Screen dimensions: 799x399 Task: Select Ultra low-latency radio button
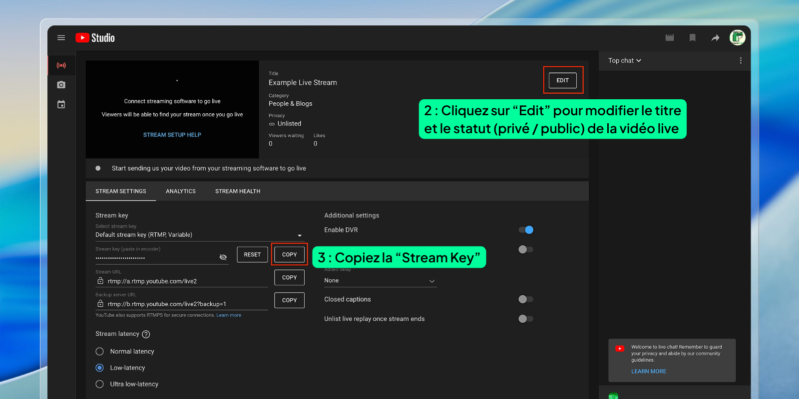tap(100, 384)
